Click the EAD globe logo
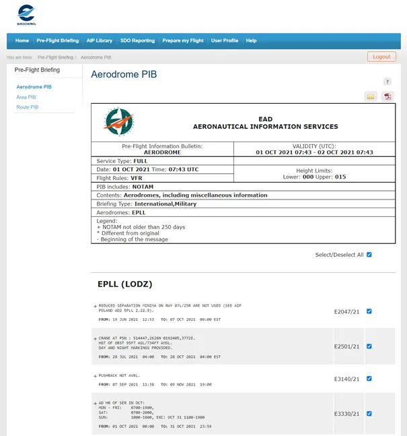 pos(119,122)
